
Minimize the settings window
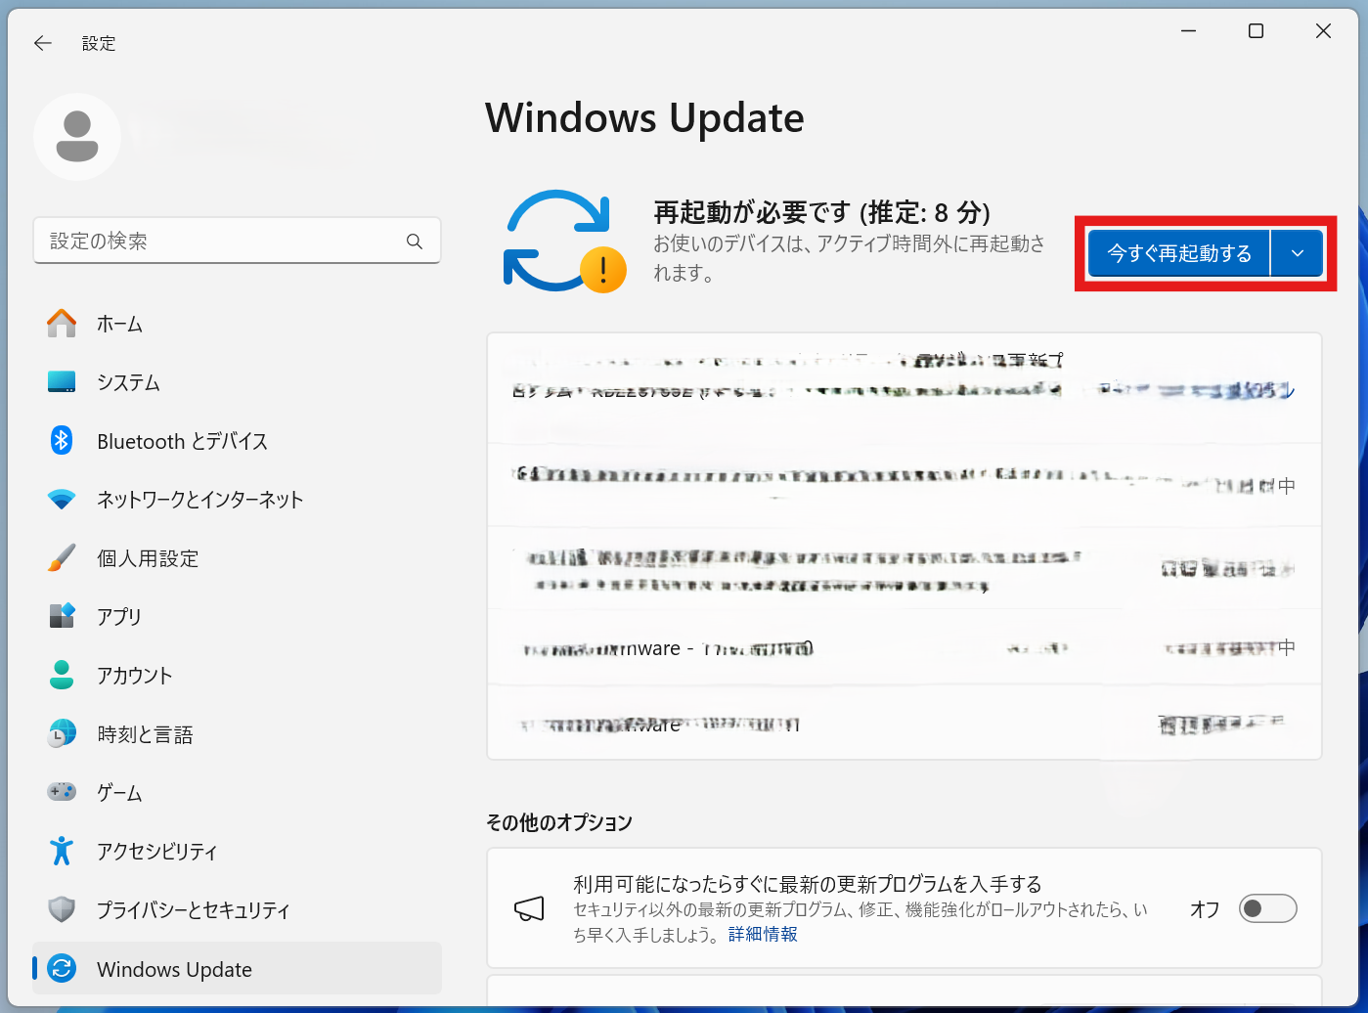pos(1189,31)
